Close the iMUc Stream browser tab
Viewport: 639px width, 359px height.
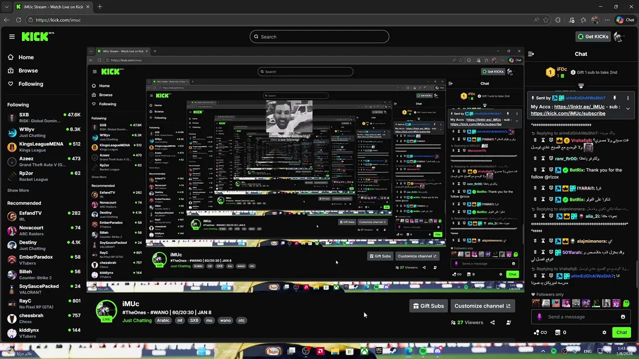pyautogui.click(x=88, y=7)
